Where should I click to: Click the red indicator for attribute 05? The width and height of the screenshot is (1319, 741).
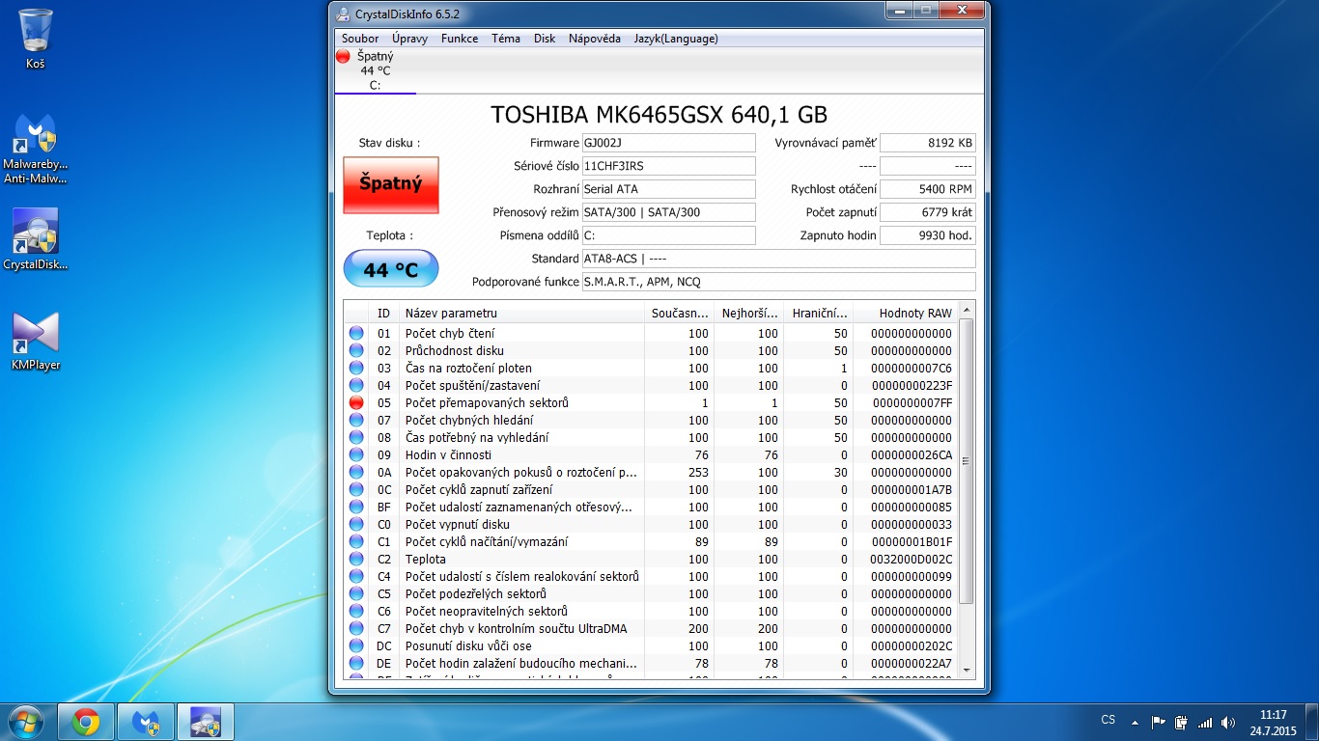tap(356, 402)
